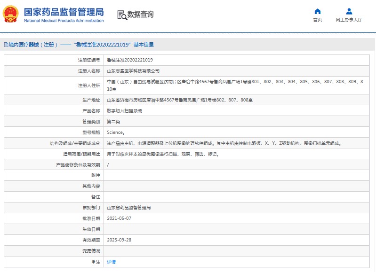
Task: Click the 变更情况 label
Action: (x=91, y=251)
